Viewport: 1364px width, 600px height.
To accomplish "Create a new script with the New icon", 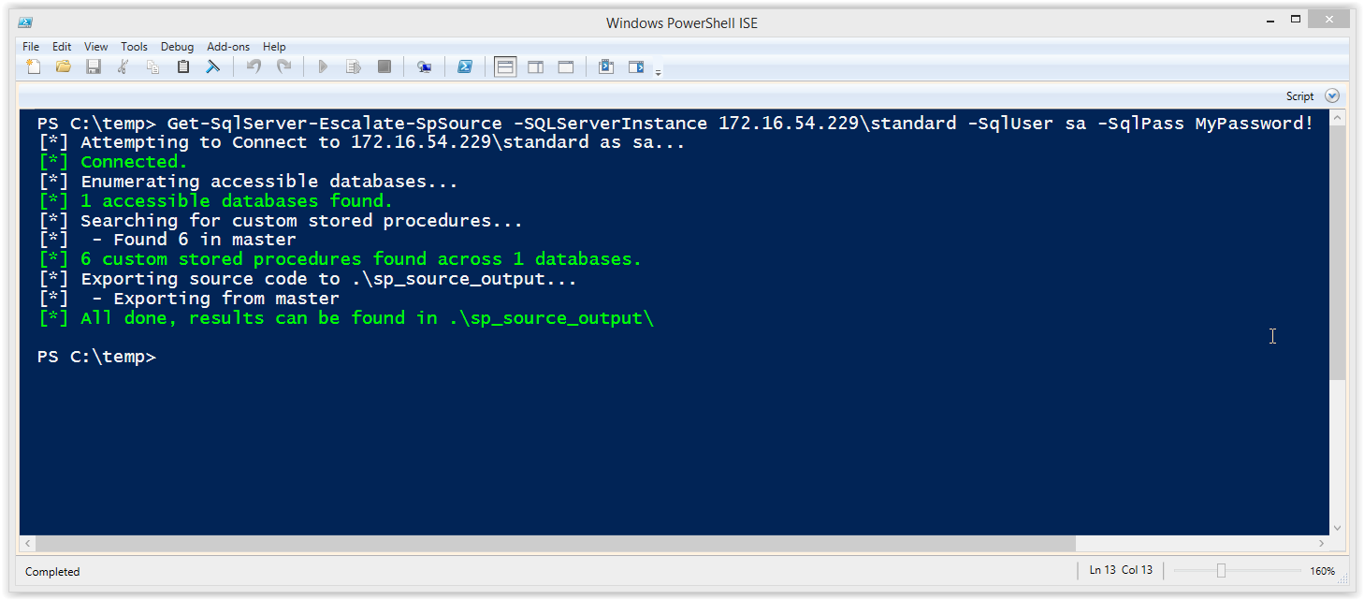I will 34,66.
